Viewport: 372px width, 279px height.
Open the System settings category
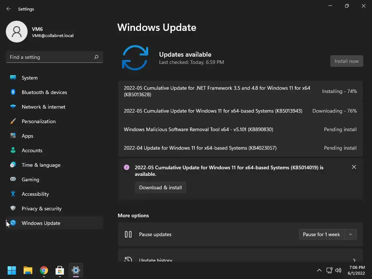click(x=54, y=78)
